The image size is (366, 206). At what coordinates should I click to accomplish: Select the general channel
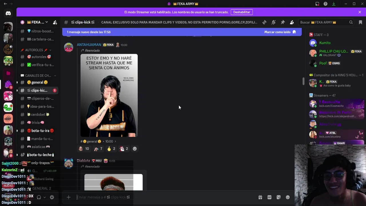[x=38, y=82]
